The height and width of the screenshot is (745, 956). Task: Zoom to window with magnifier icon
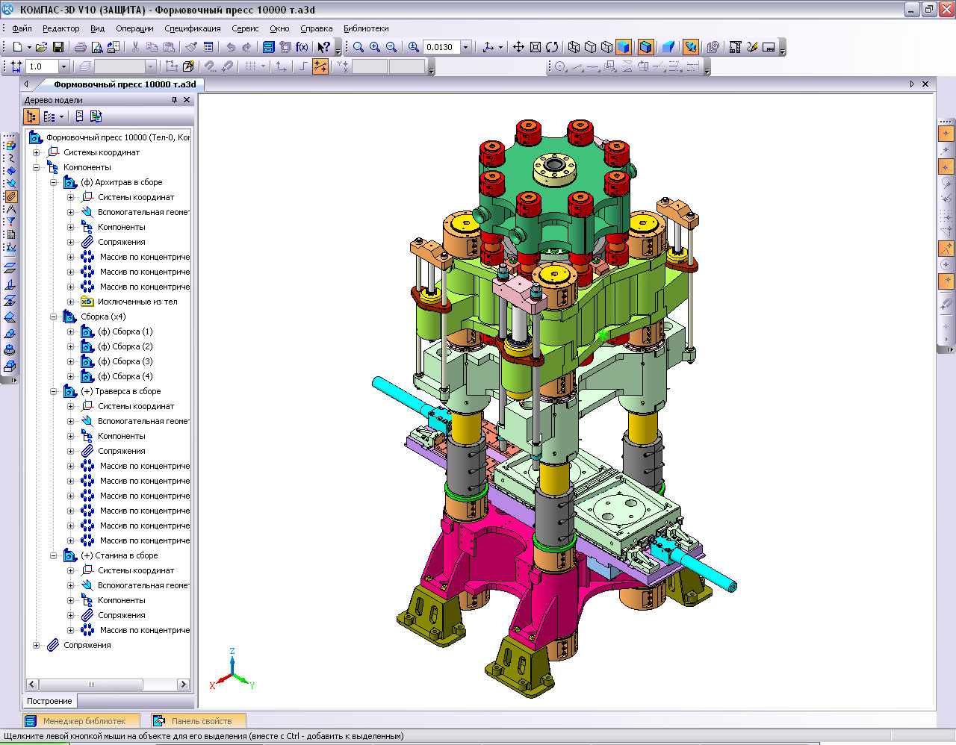[x=358, y=47]
